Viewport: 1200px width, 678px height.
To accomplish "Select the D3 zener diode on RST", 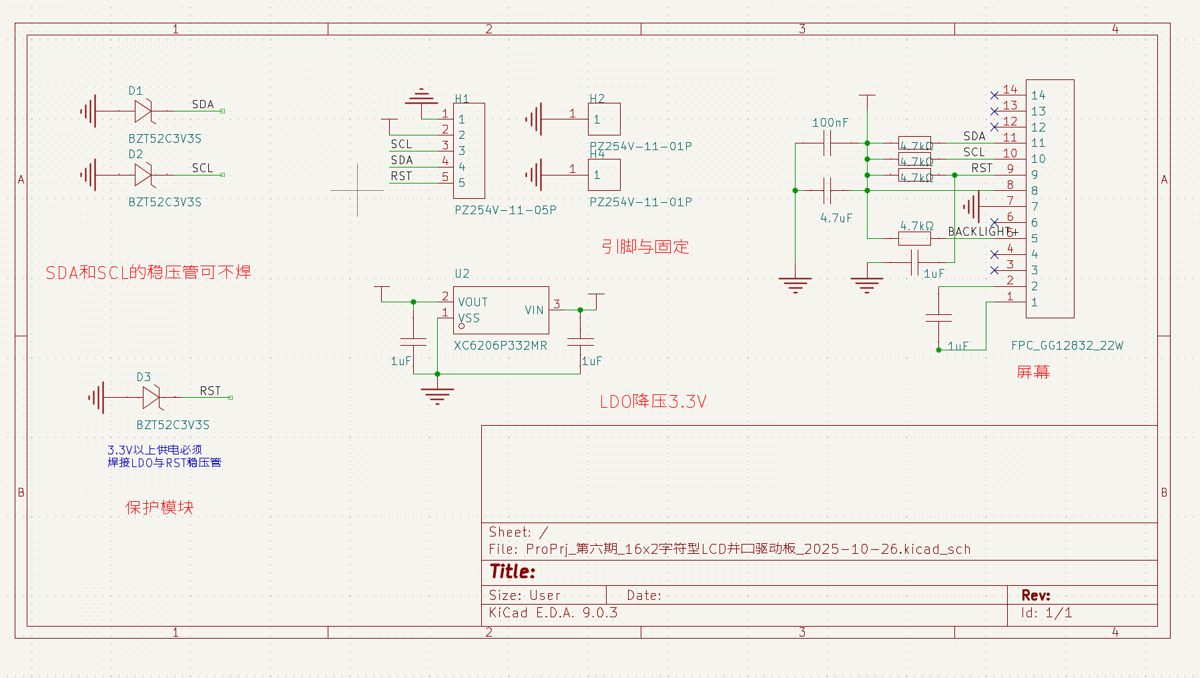I will (x=152, y=398).
